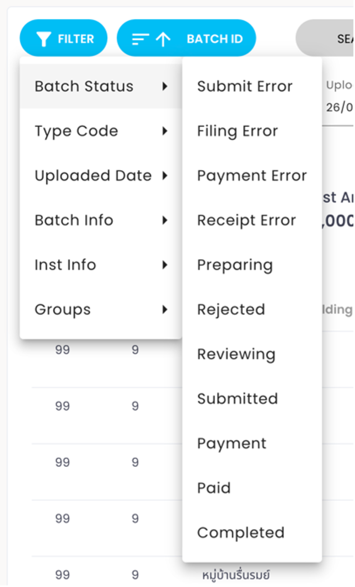355x587 pixels.
Task: Expand the Batch Status submenu arrow
Action: click(165, 86)
